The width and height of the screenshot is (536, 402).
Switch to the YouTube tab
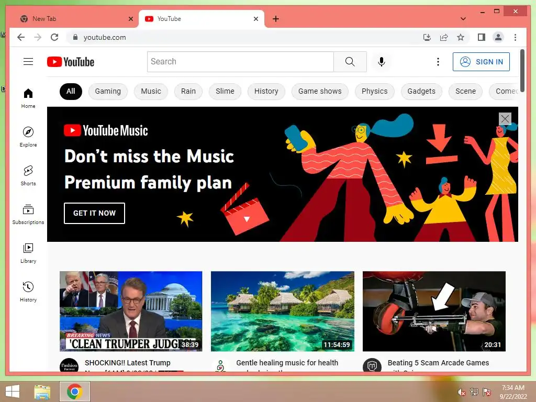coord(201,19)
